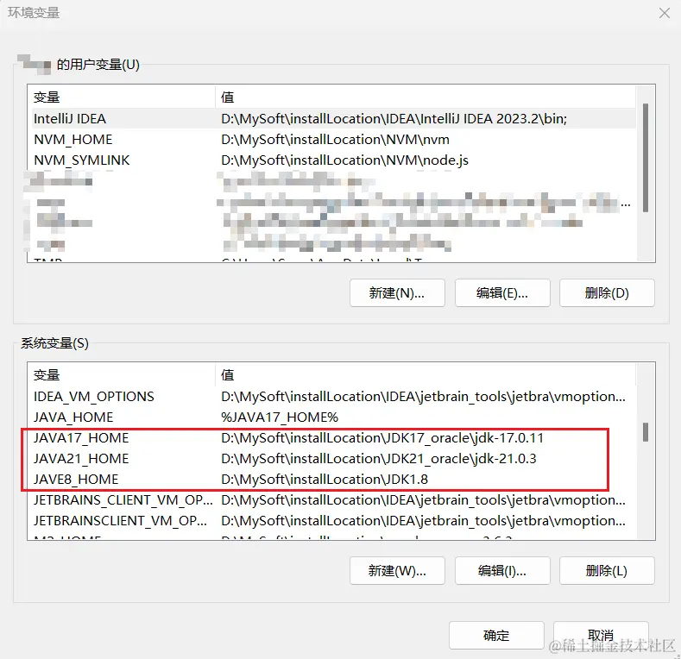Select the %JAVA17_HOME% value
Screen dimensions: 681x659
pyautogui.click(x=280, y=417)
